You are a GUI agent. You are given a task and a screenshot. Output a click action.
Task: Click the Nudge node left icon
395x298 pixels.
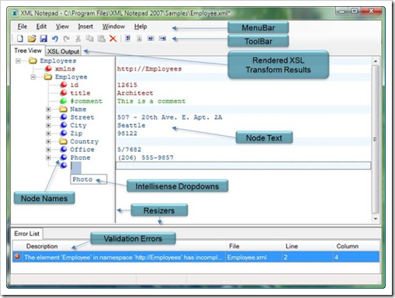pyautogui.click(x=151, y=39)
